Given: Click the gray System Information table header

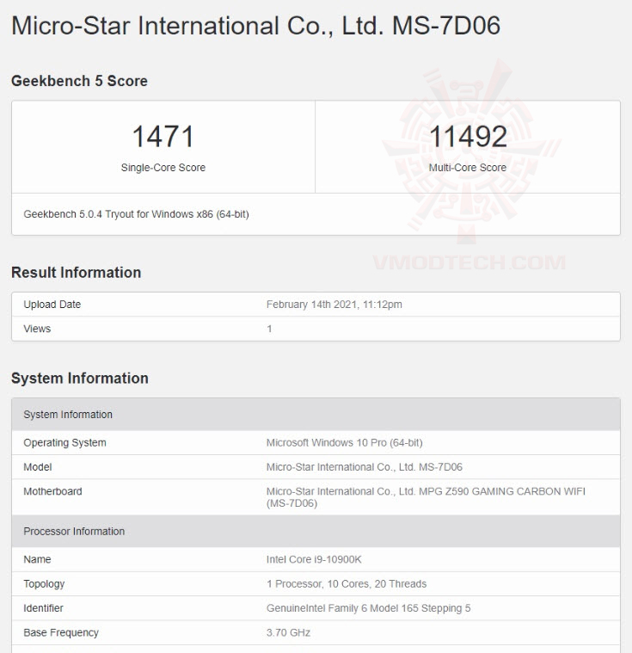Looking at the screenshot, I should pos(316,415).
